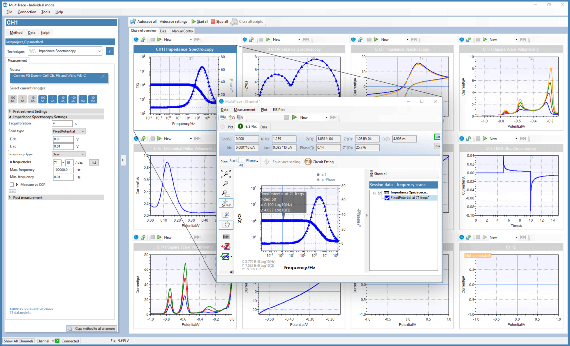Click the skip-forward icon above CH1 plot
The image size is (570, 346).
click(x=197, y=39)
